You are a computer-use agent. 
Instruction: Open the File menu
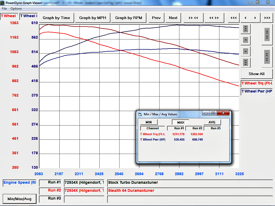[x=4, y=9]
